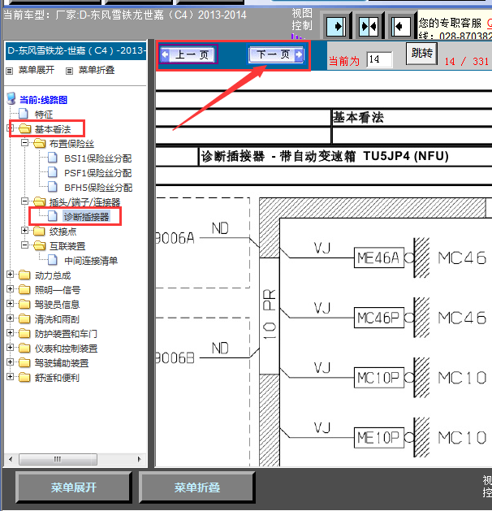Click the 插头/端子/连接器 folder icon
Viewport: 492px width, 511px height.
40,201
